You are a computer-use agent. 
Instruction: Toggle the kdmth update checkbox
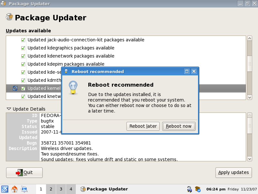tap(23, 80)
